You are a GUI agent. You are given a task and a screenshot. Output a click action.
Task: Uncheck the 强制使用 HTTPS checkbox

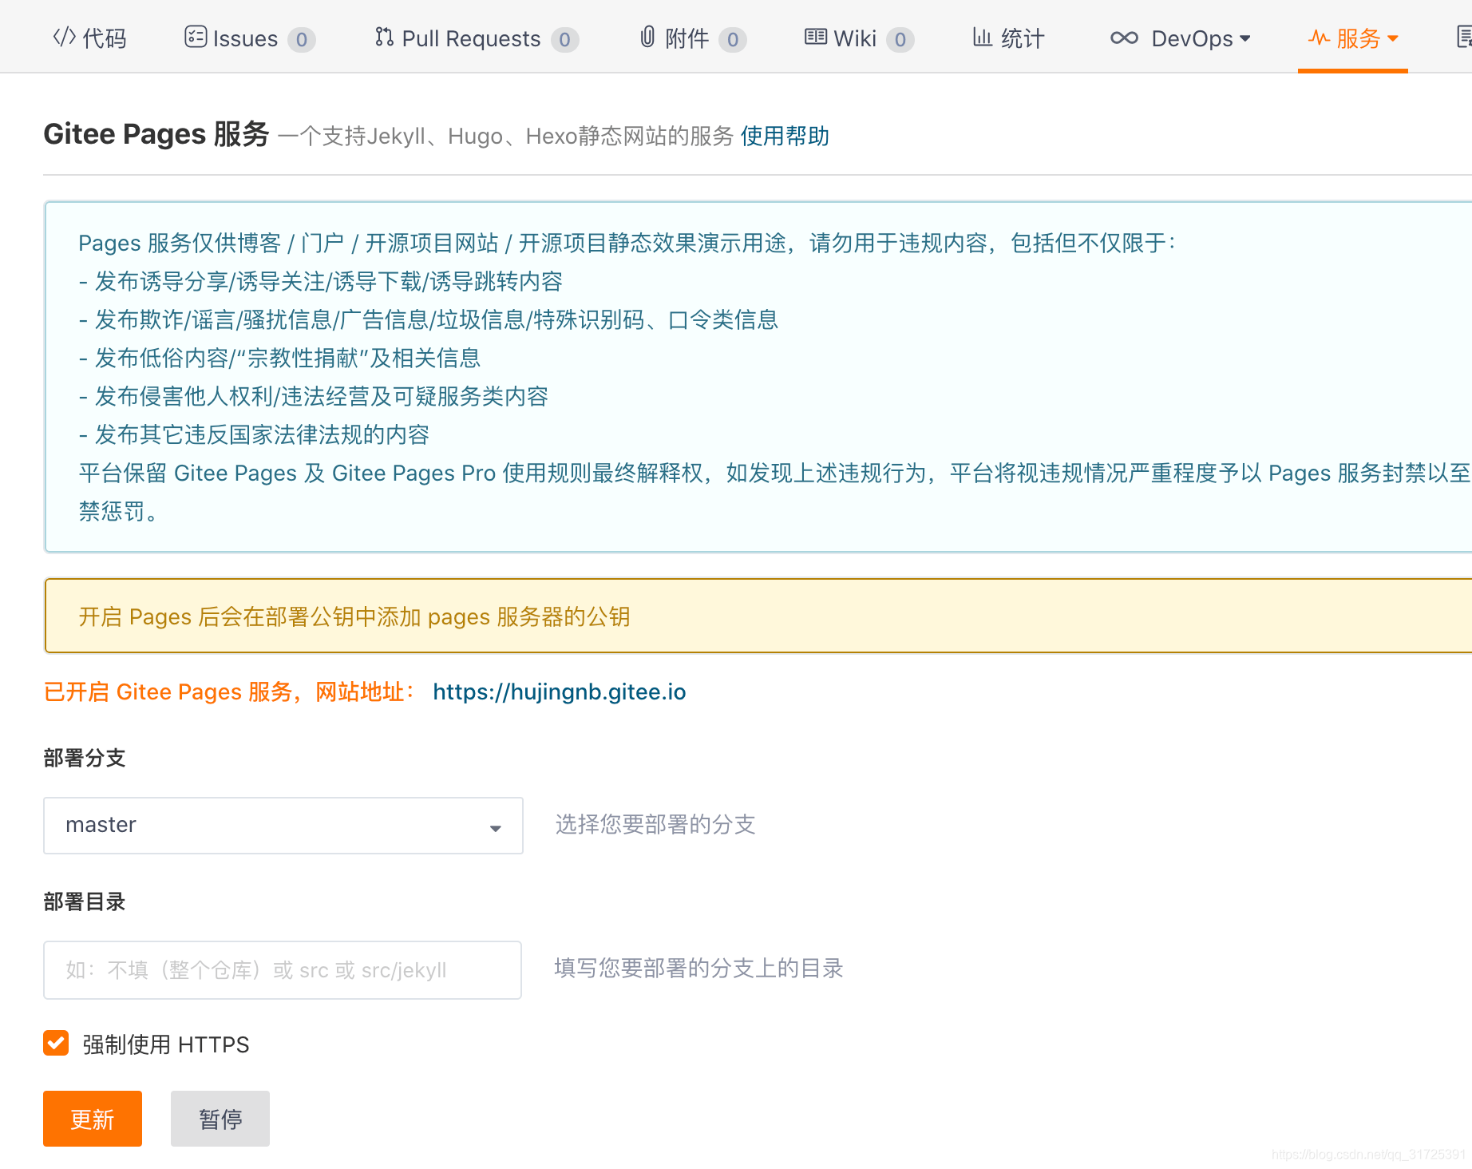tap(56, 1043)
